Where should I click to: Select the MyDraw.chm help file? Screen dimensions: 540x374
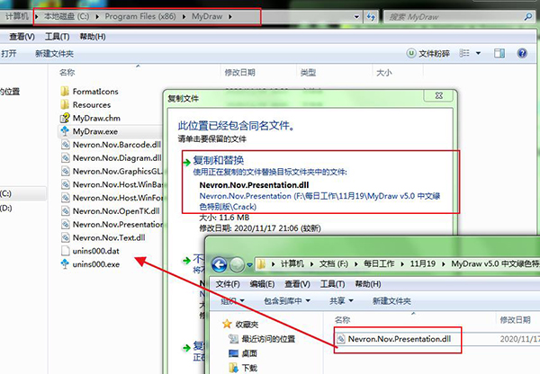click(90, 118)
